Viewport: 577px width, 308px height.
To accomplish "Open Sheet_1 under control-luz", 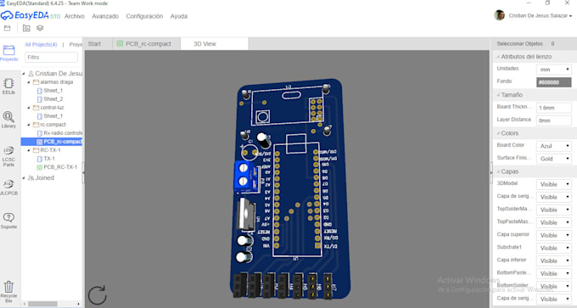I will point(53,116).
